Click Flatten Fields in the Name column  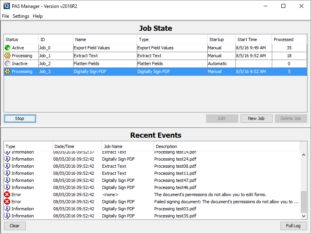click(86, 64)
